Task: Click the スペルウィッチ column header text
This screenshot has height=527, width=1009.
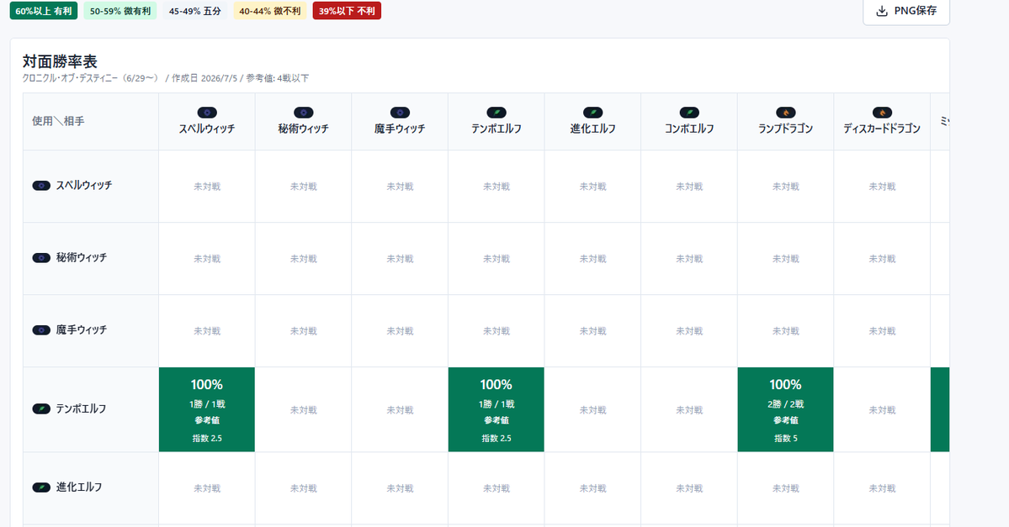Action: click(206, 129)
